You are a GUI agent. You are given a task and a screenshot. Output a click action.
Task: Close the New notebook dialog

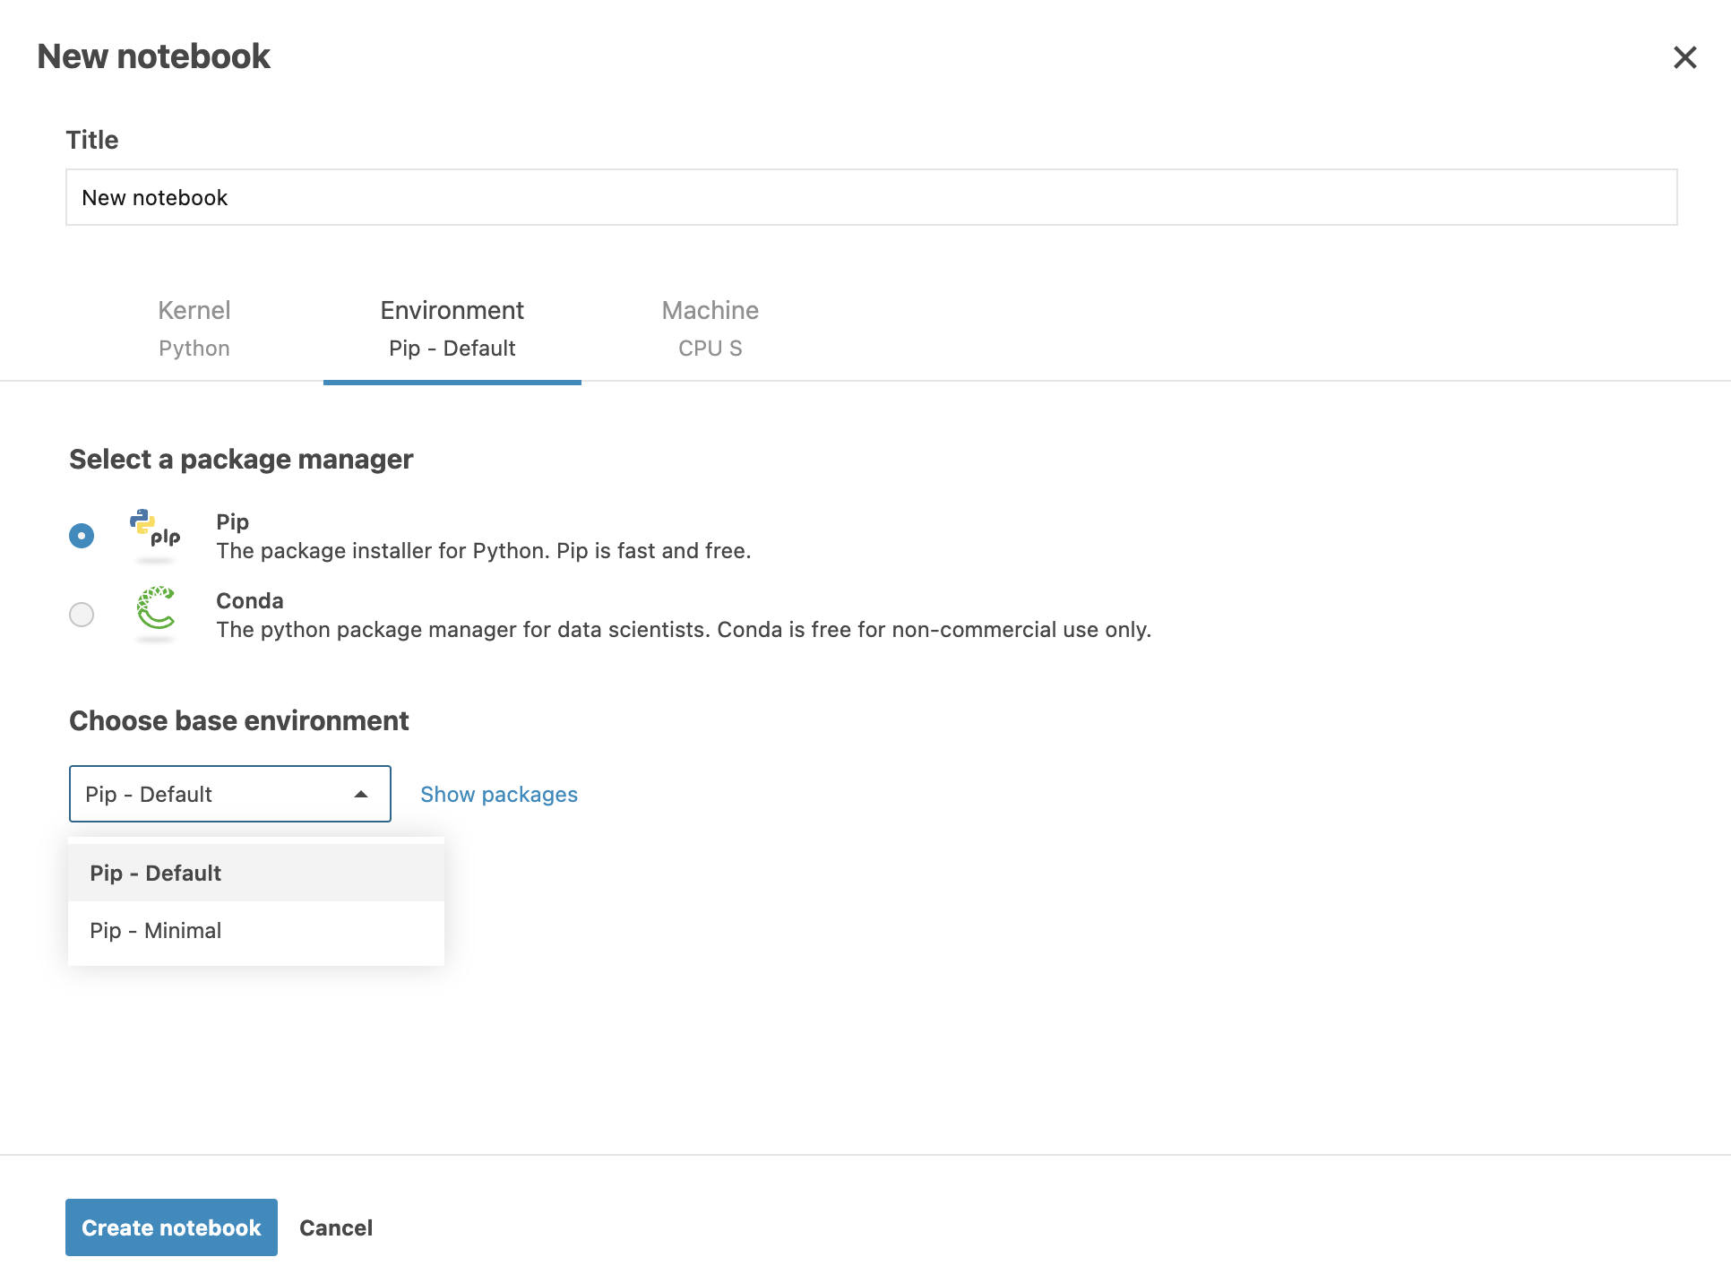pos(1684,57)
